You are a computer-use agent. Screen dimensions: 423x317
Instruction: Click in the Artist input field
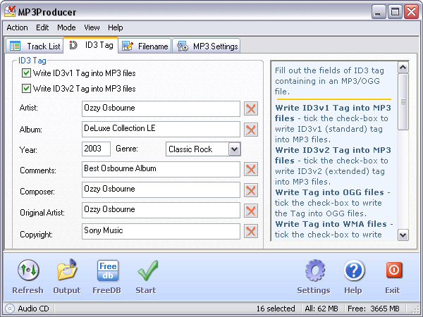point(161,109)
